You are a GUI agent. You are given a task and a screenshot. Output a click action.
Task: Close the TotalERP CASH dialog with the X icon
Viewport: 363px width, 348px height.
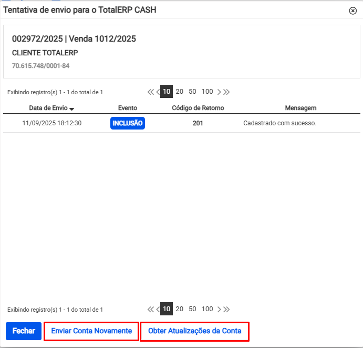(352, 11)
